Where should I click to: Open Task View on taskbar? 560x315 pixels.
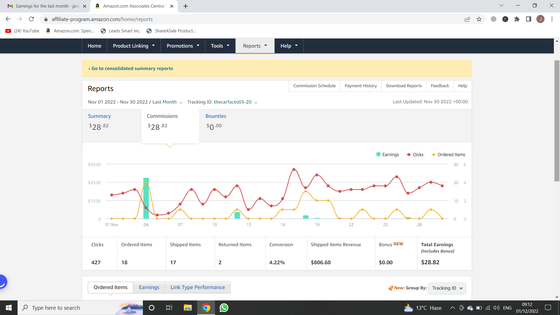(x=169, y=308)
